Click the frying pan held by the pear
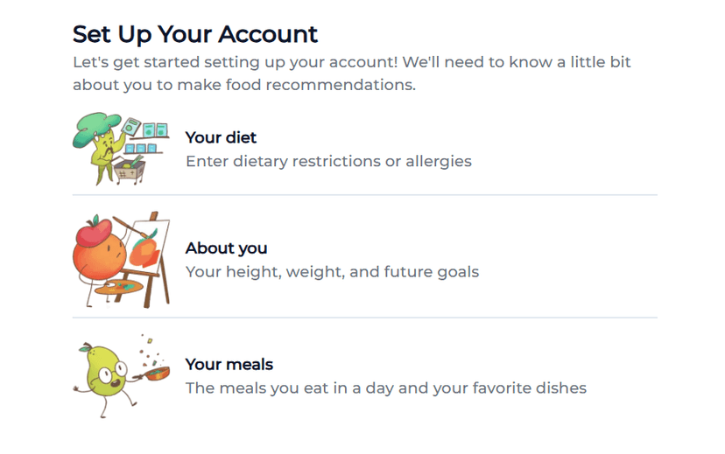The width and height of the screenshot is (725, 454). click(x=157, y=374)
